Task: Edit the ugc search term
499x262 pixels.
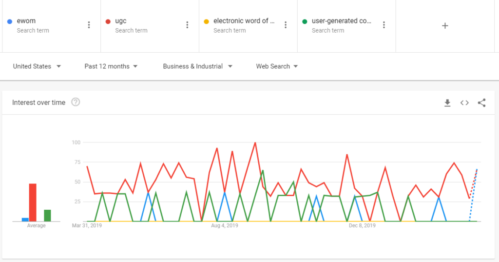Action: (x=121, y=21)
